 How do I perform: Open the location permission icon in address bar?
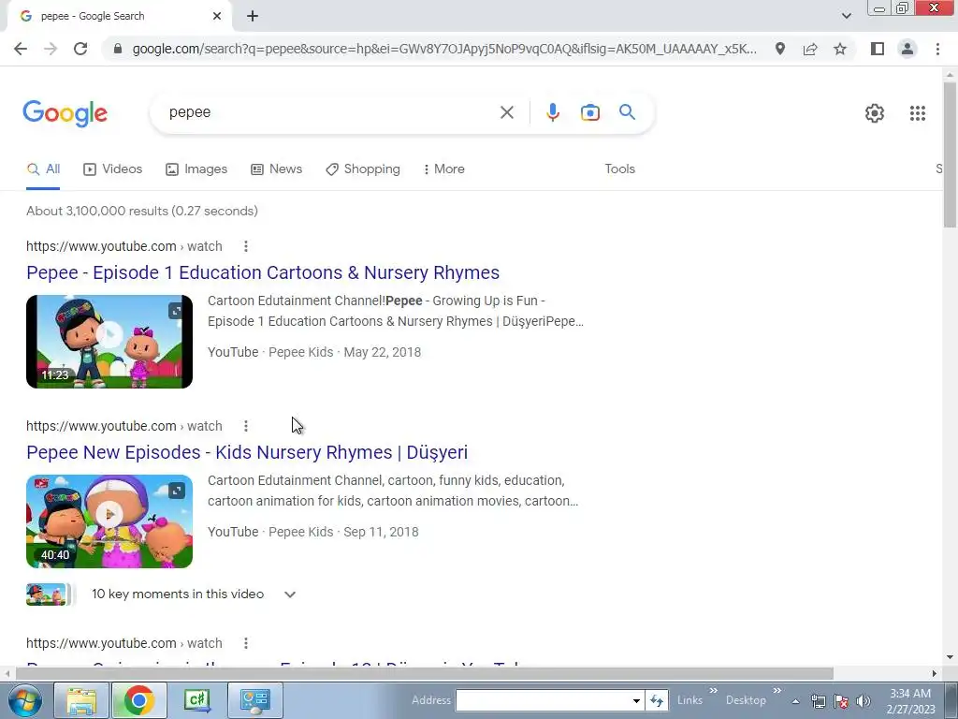(780, 49)
